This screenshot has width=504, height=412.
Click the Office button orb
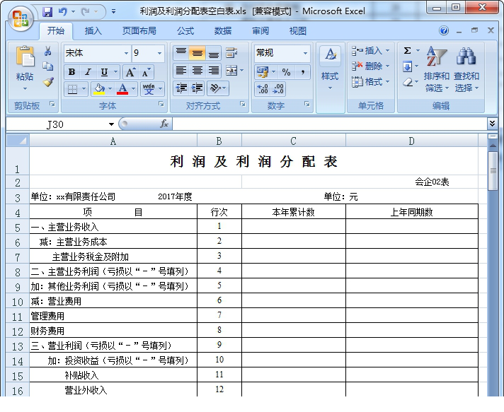click(21, 18)
